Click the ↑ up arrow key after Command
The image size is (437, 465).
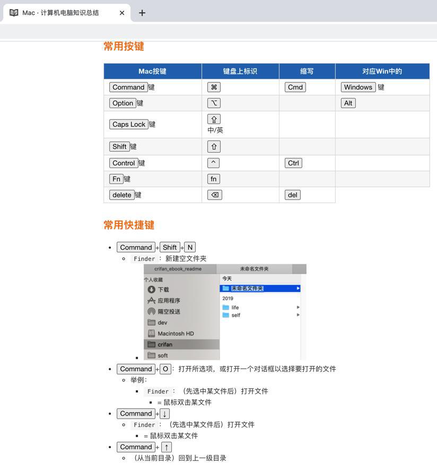[167, 447]
